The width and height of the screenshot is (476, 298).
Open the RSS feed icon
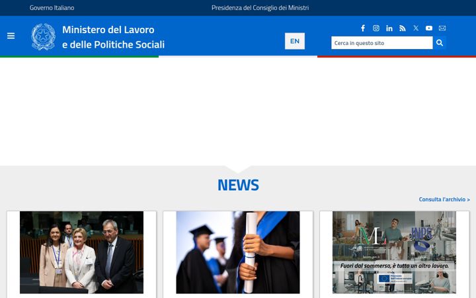(403, 28)
